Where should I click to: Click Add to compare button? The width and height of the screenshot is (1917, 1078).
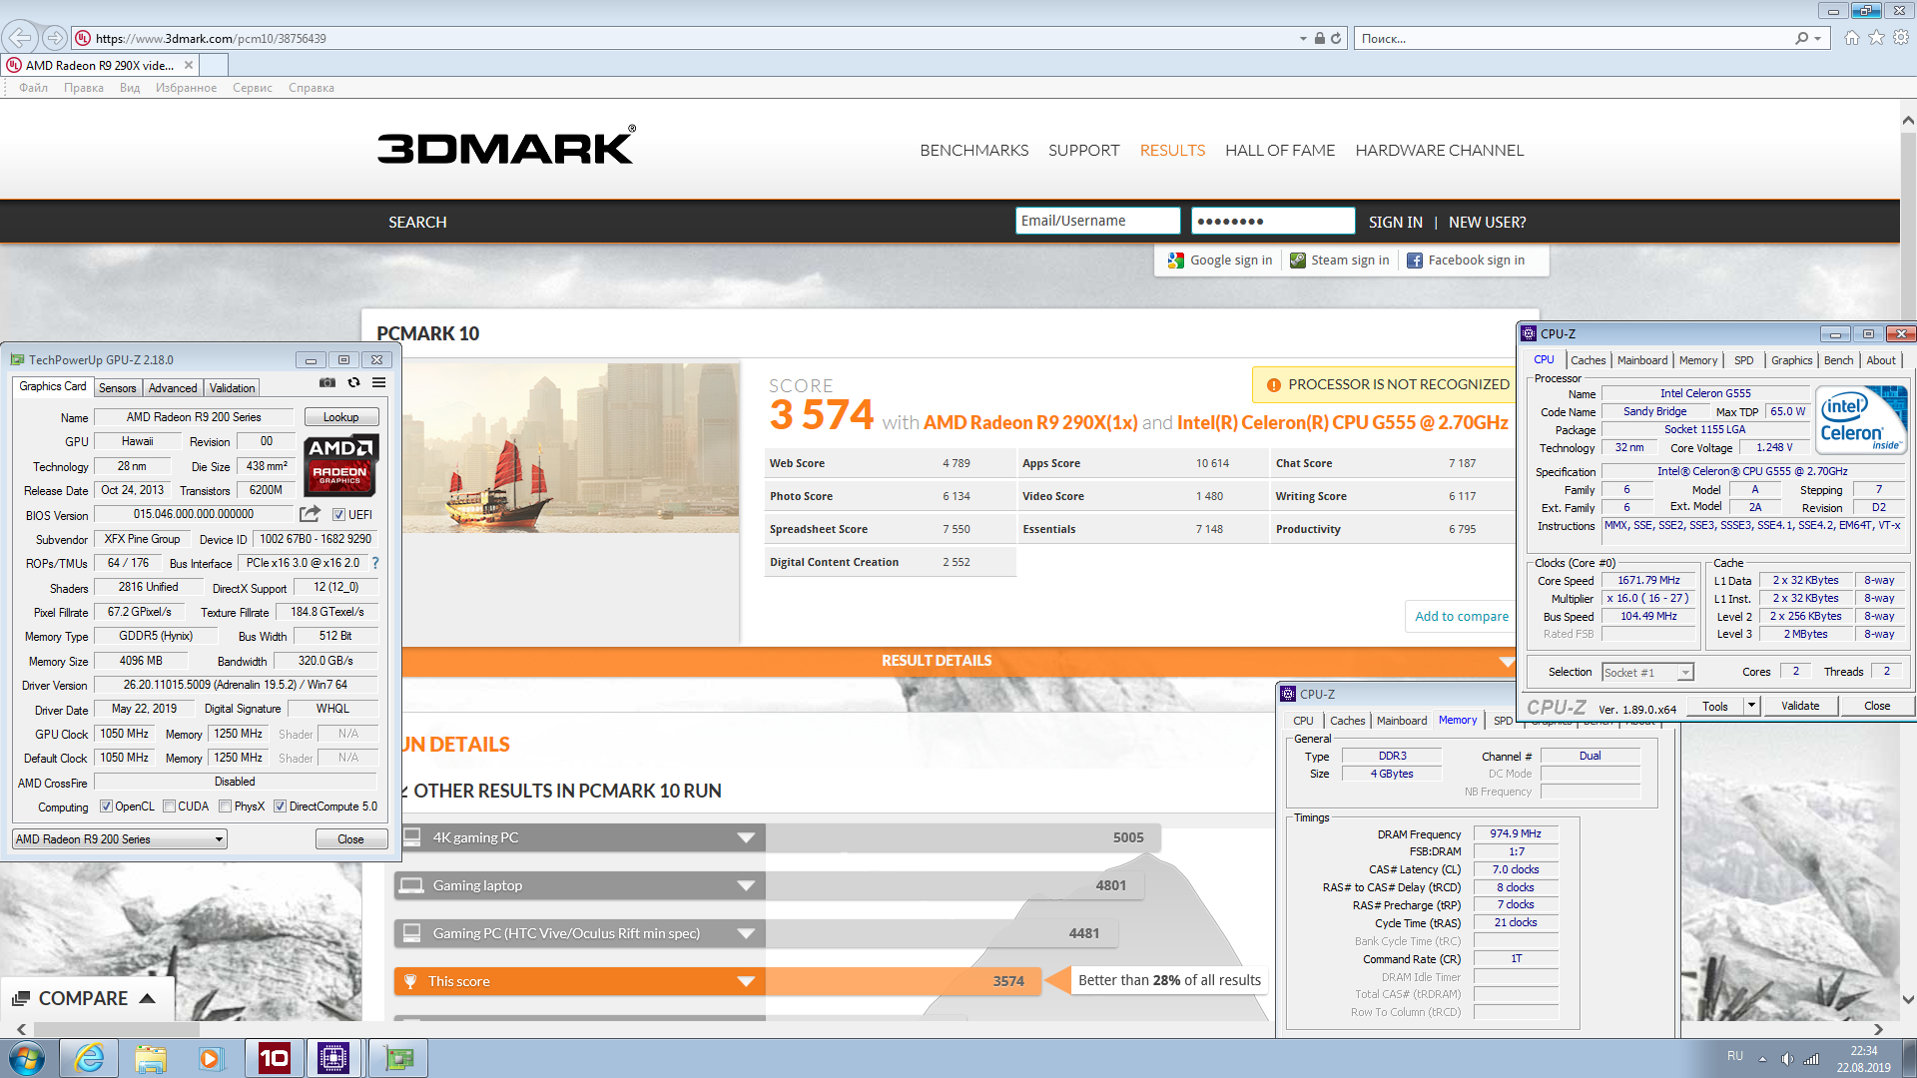[x=1462, y=617]
